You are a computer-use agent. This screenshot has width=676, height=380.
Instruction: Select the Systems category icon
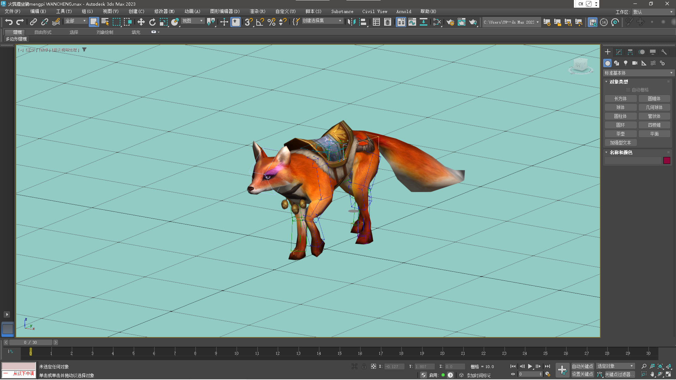[x=662, y=63]
